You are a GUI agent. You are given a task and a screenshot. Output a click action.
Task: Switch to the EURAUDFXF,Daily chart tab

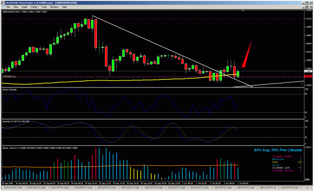[13, 187]
